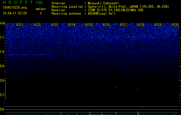Click the 'Ovserver' field label
Image resolution: width=181 pixels, height=115 pixels.
point(58,3)
